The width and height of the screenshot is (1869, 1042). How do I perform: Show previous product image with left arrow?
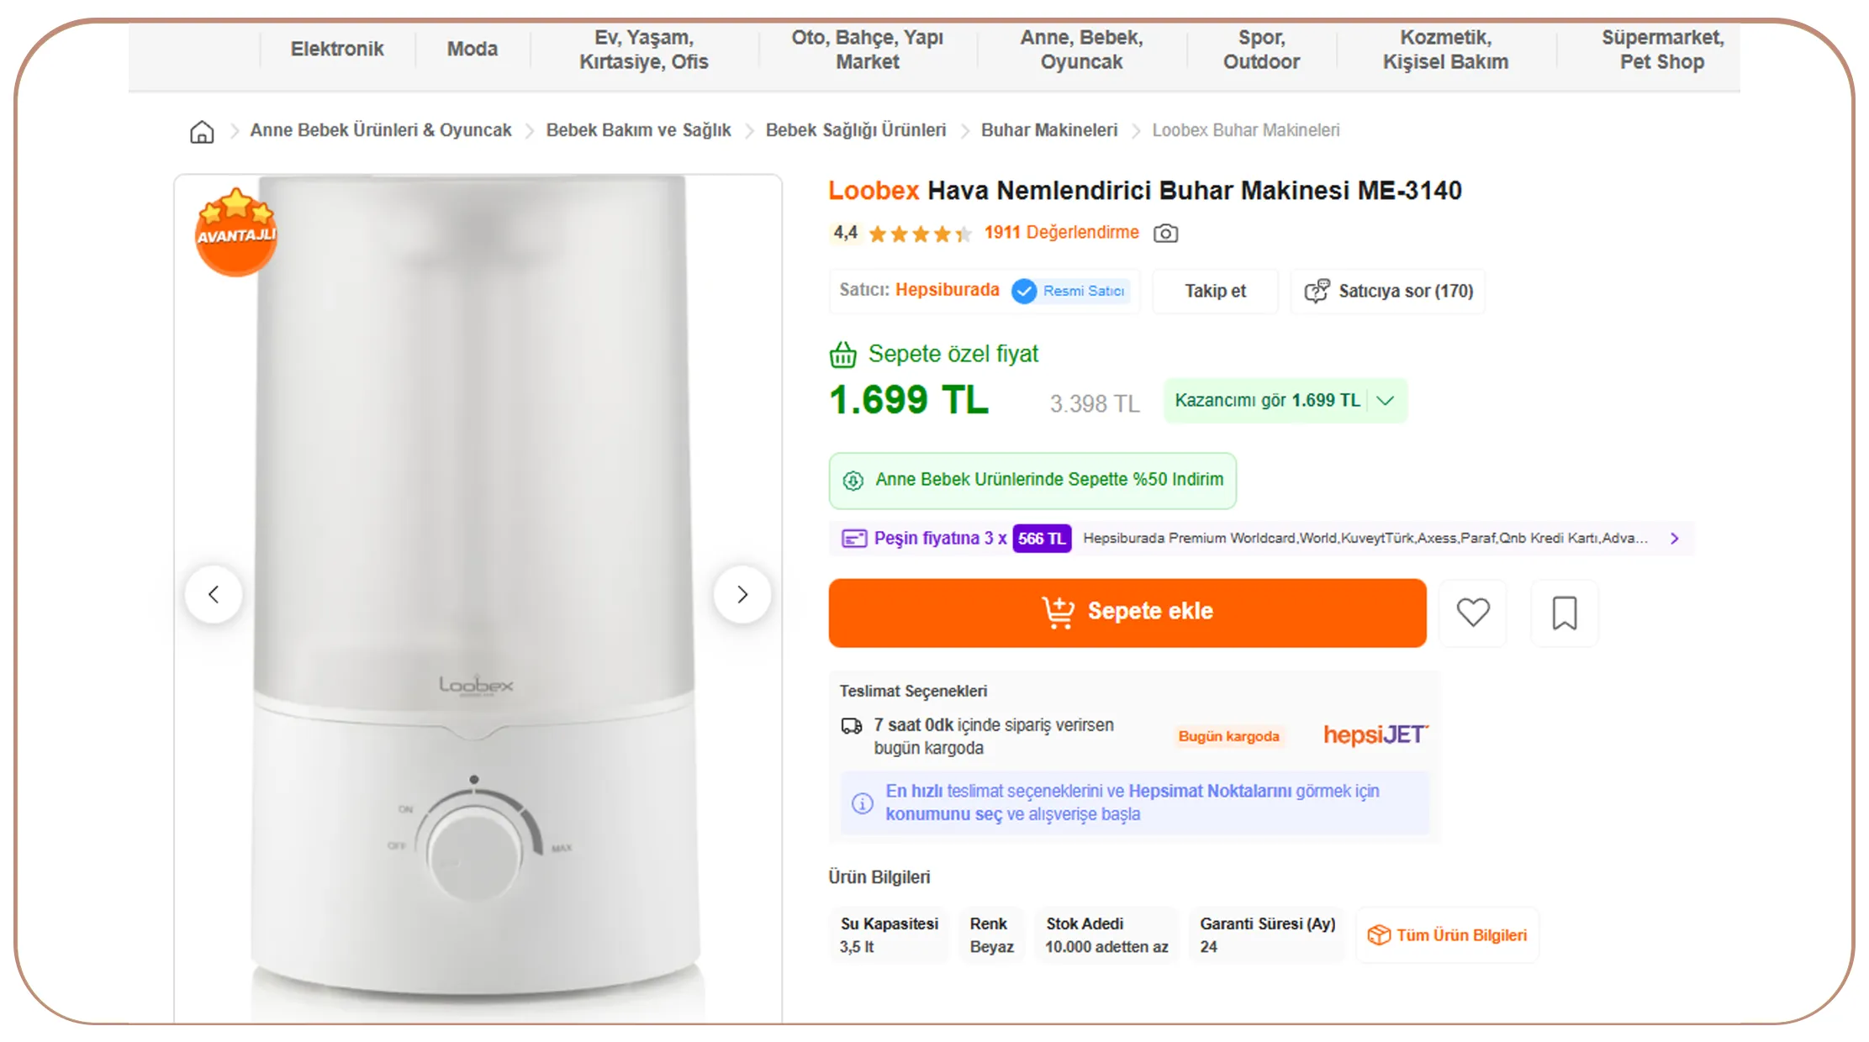[x=214, y=595]
